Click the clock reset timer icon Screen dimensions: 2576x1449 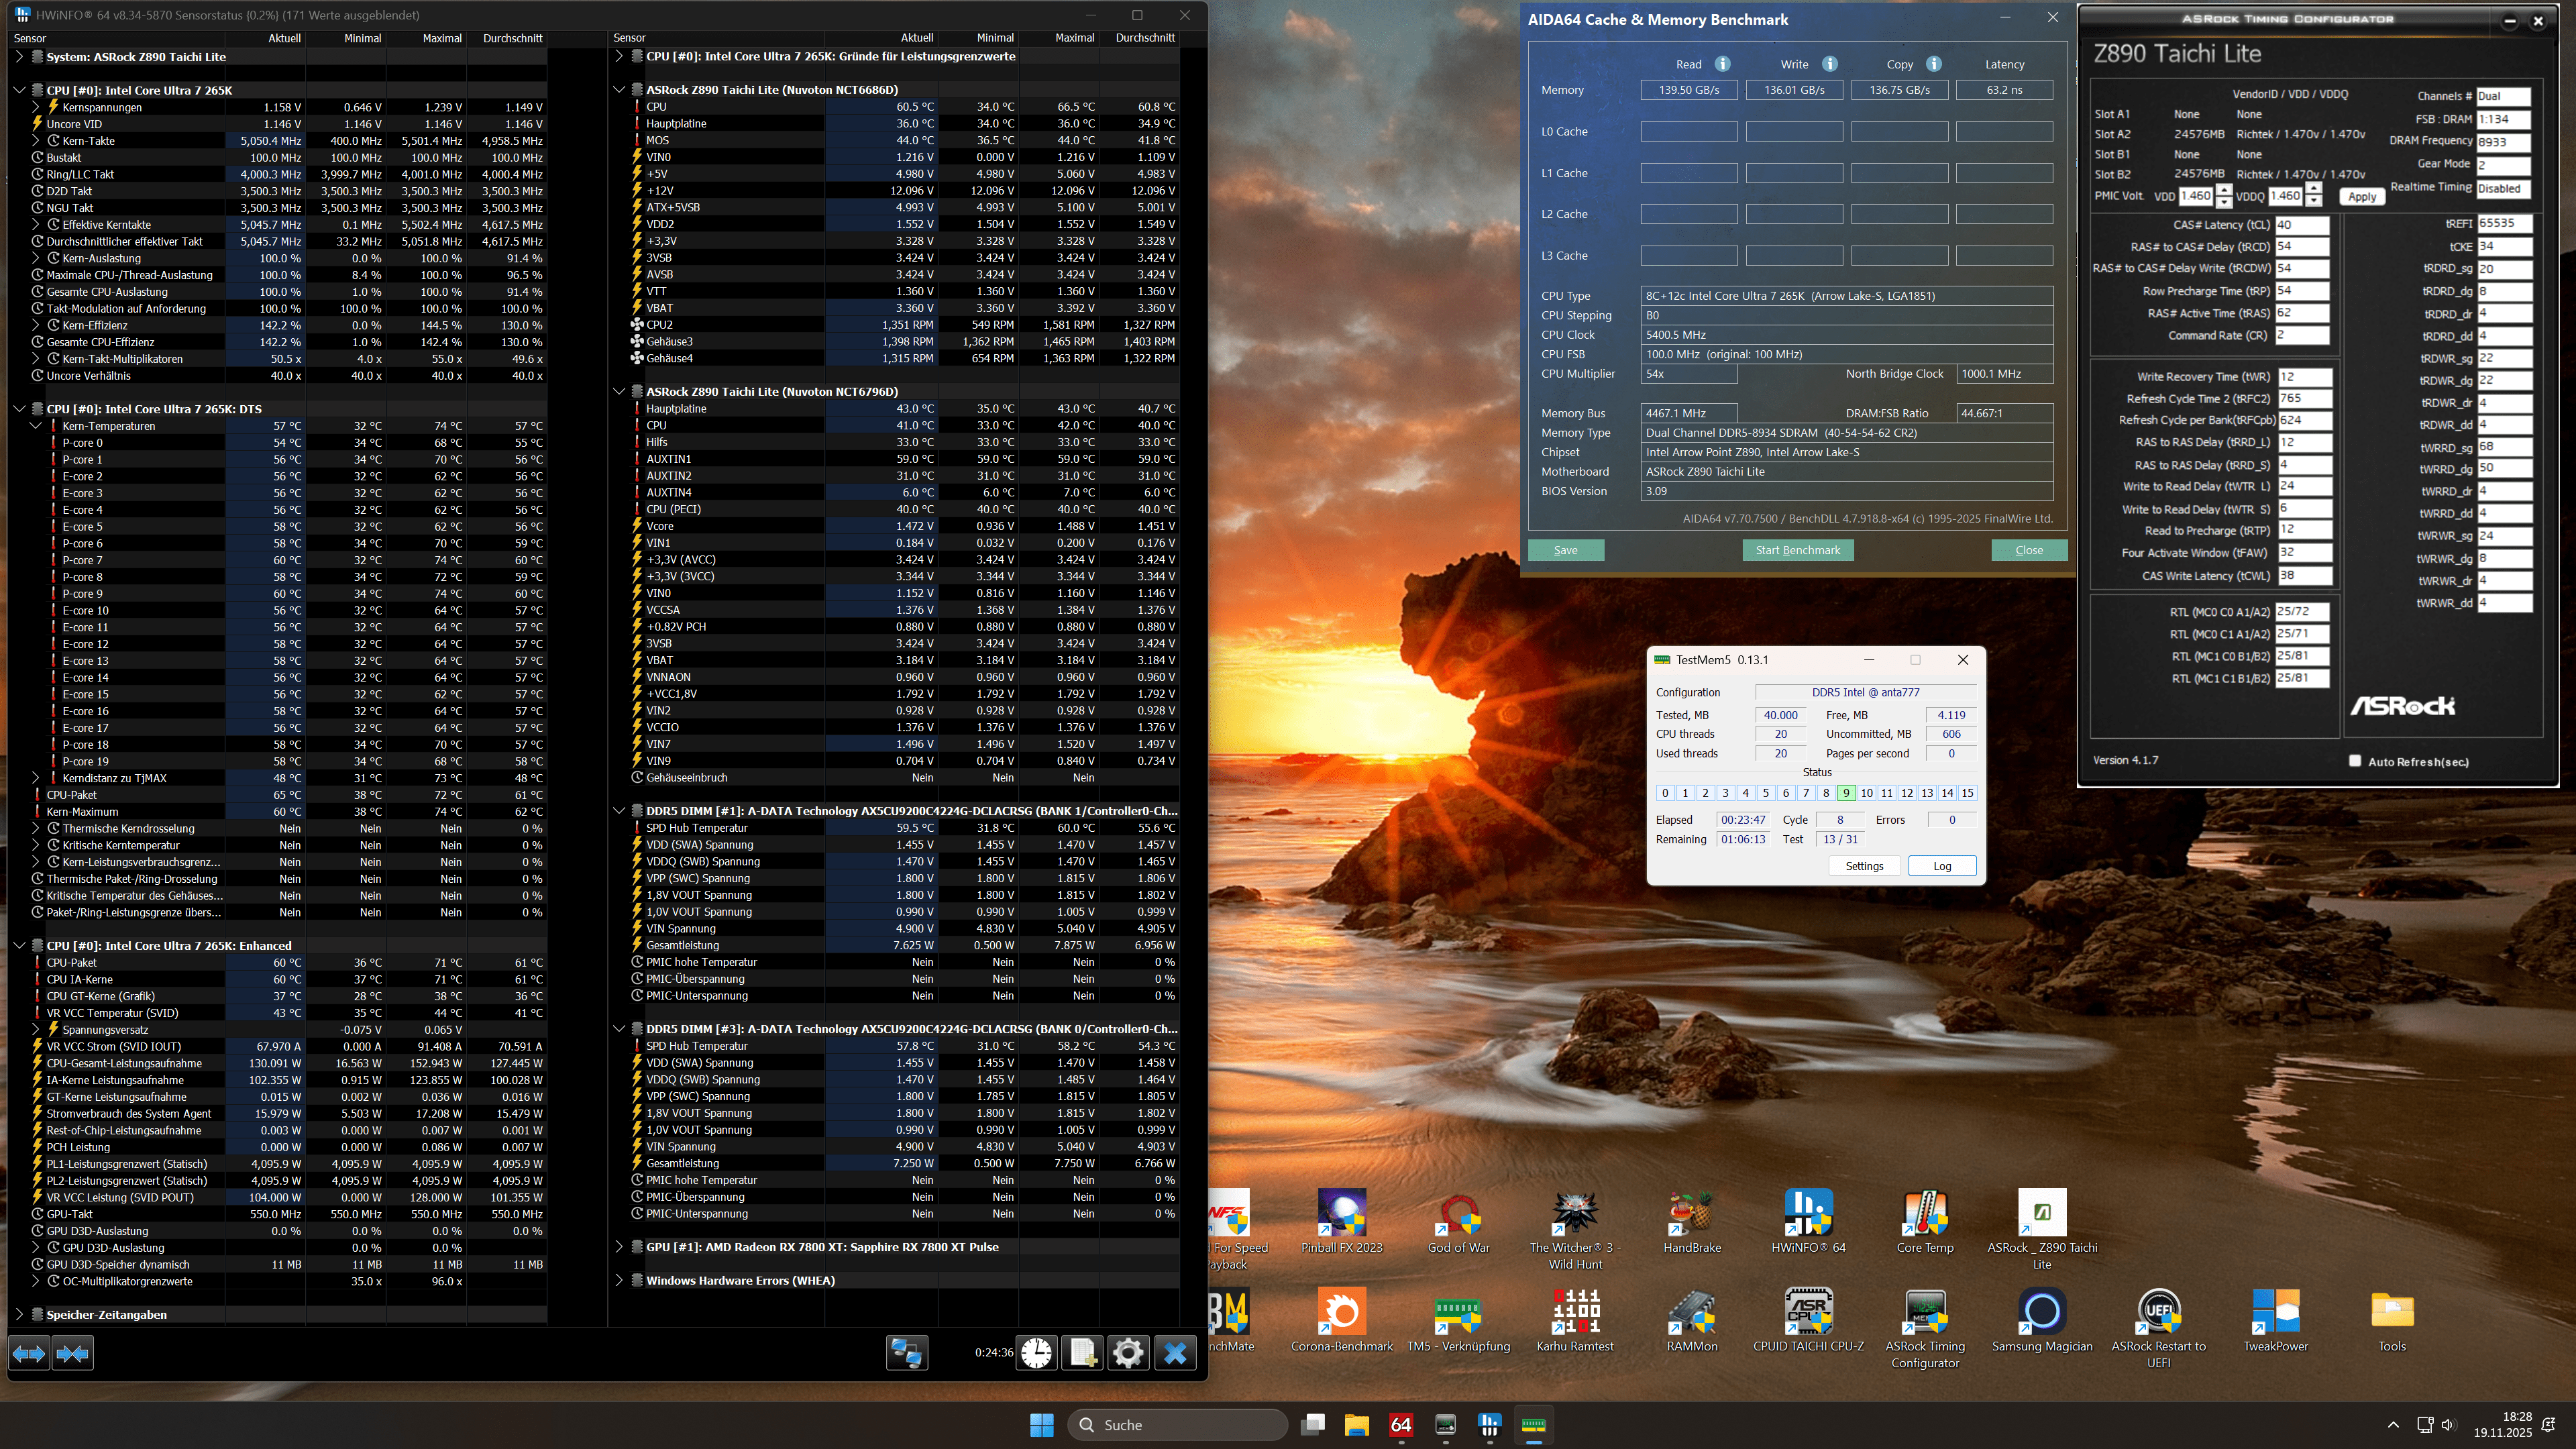pyautogui.click(x=1037, y=1353)
